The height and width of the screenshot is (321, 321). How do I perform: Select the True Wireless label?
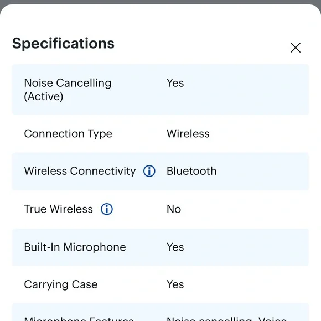58,209
